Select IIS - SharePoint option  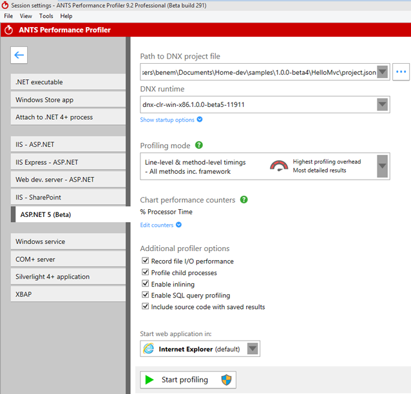tap(68, 197)
